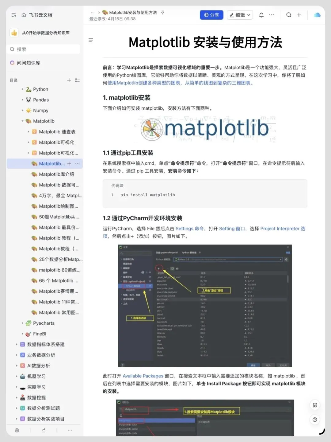Click the Available Packages link
This screenshot has height=442, width=331.
pyautogui.click(x=143, y=376)
